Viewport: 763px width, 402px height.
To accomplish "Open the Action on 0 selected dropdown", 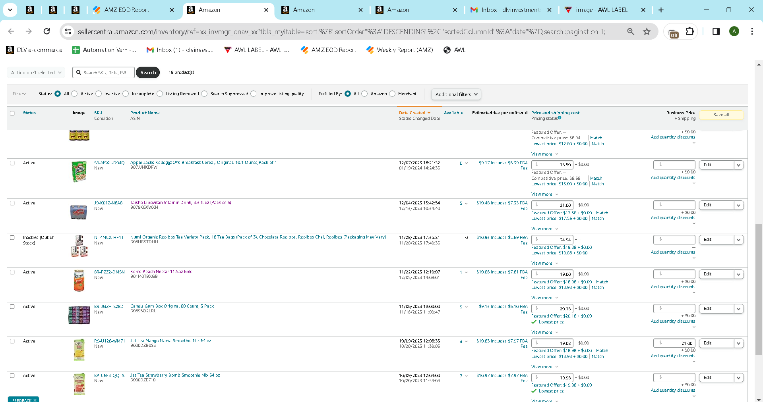I will pos(36,73).
